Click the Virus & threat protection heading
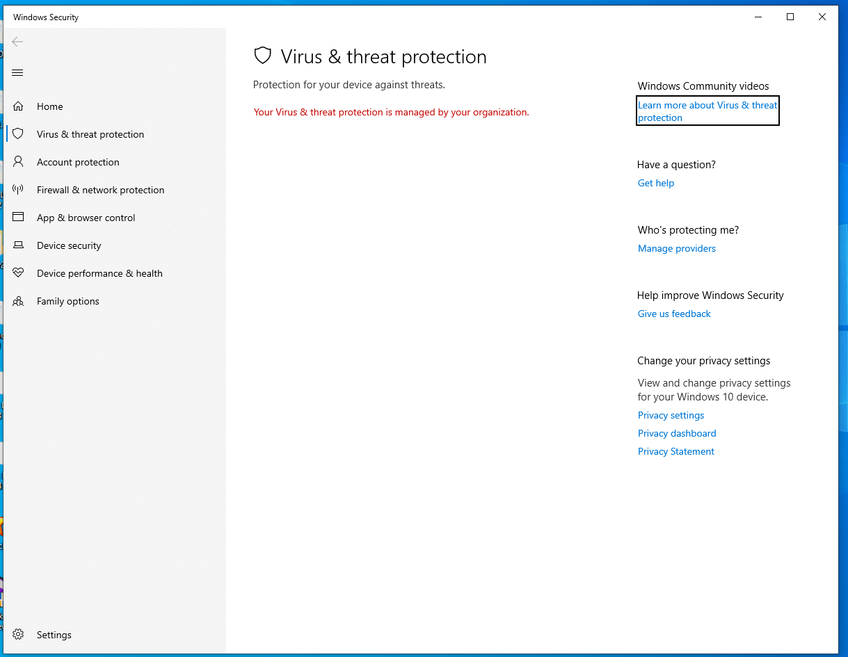The height and width of the screenshot is (657, 848). (383, 57)
